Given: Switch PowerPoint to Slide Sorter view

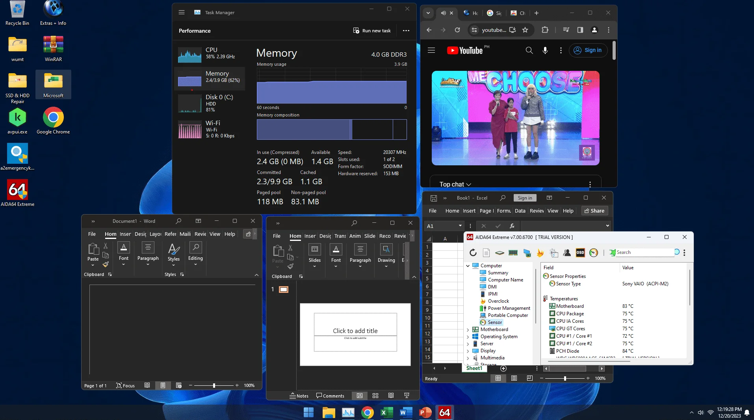Looking at the screenshot, I should click(375, 396).
